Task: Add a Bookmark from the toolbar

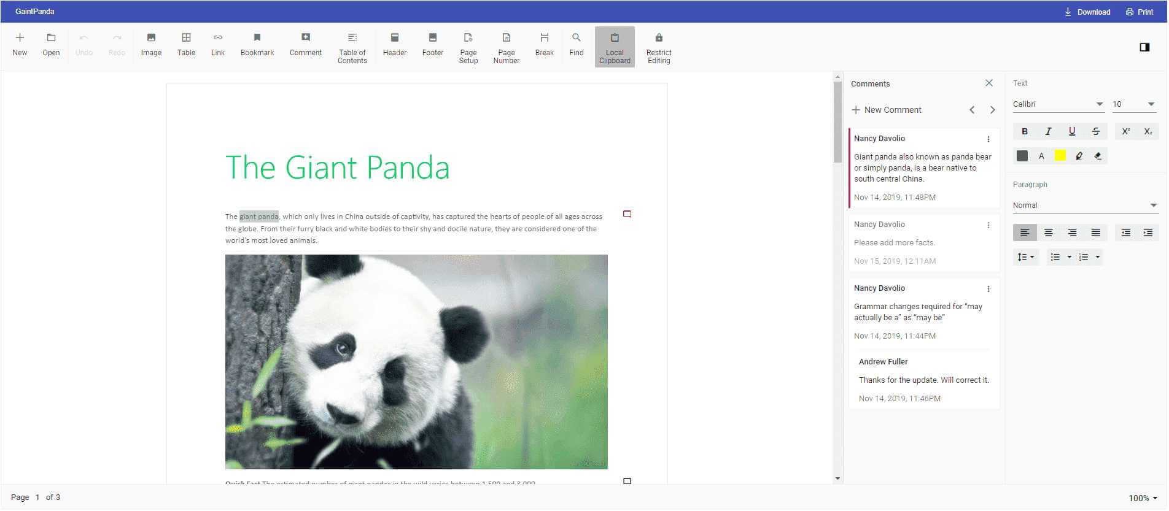Action: point(257,45)
